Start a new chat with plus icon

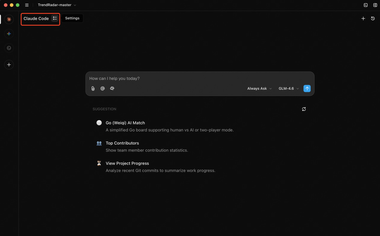coord(363,18)
